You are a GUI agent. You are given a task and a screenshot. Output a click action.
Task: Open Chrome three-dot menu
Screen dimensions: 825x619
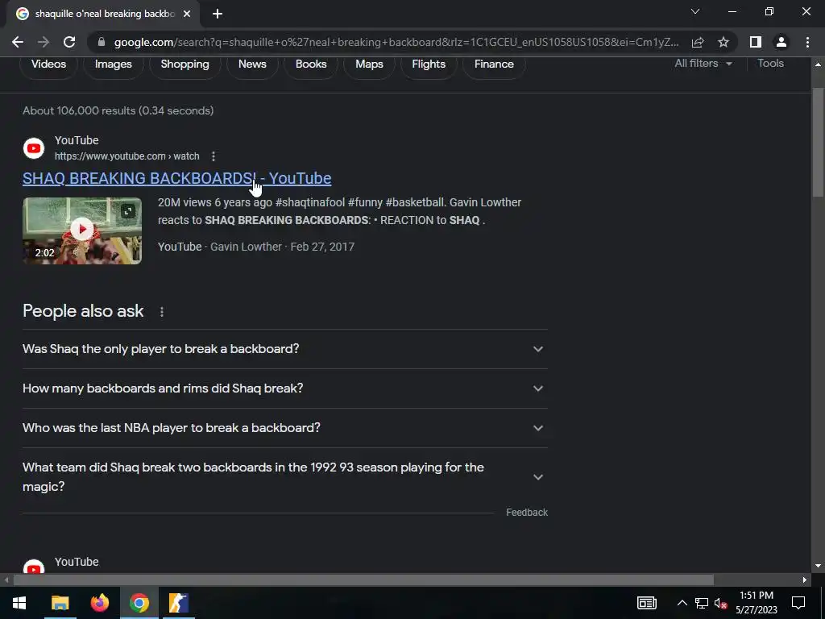point(807,42)
